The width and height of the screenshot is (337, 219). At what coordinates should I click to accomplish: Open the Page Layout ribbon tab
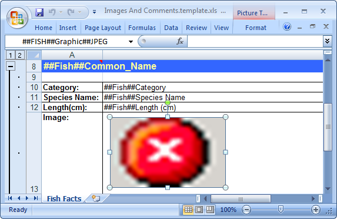(x=103, y=28)
